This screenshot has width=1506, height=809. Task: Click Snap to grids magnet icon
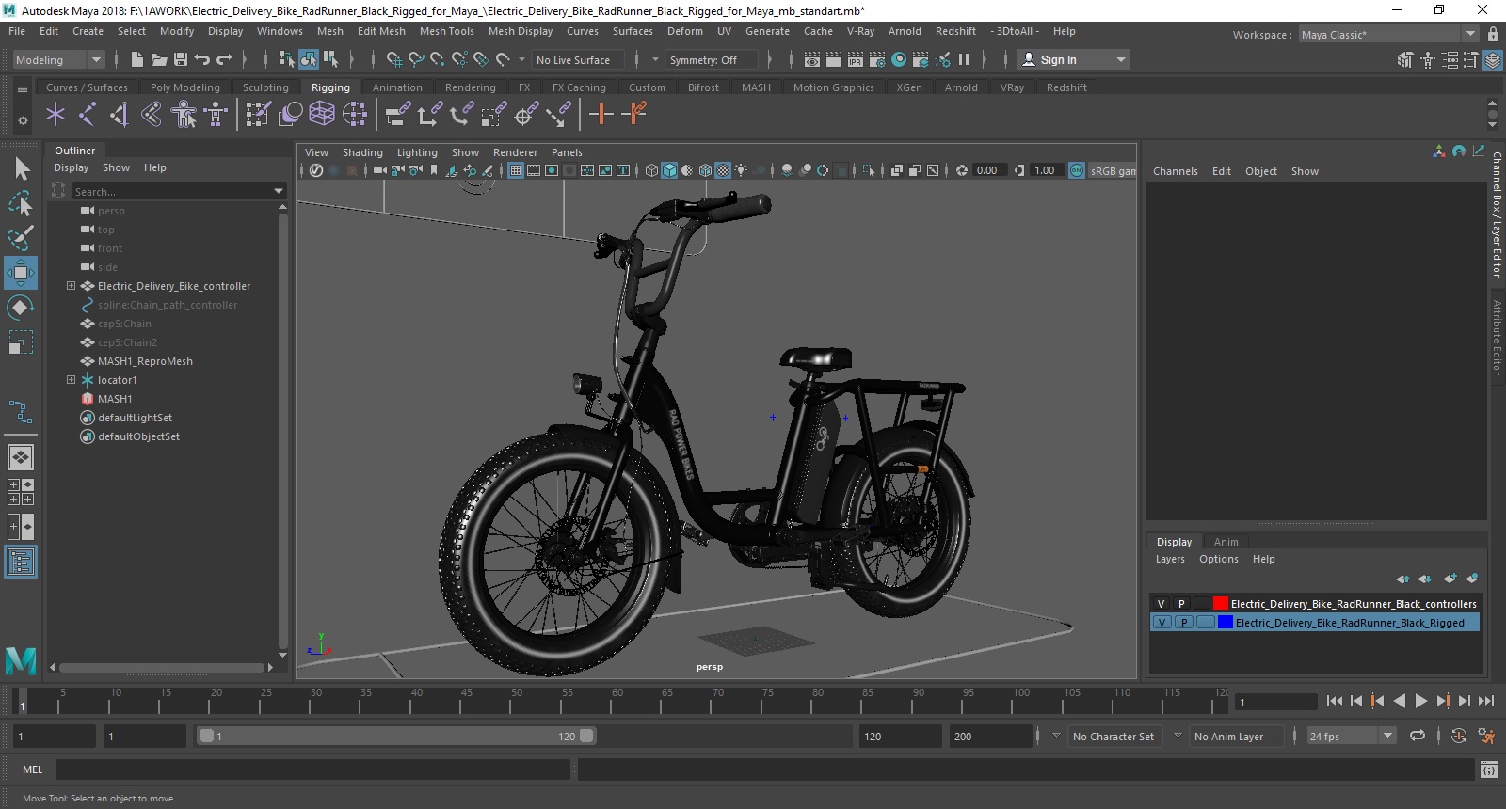pyautogui.click(x=394, y=59)
